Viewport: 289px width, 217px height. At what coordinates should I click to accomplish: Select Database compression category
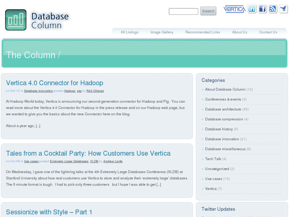point(224,119)
